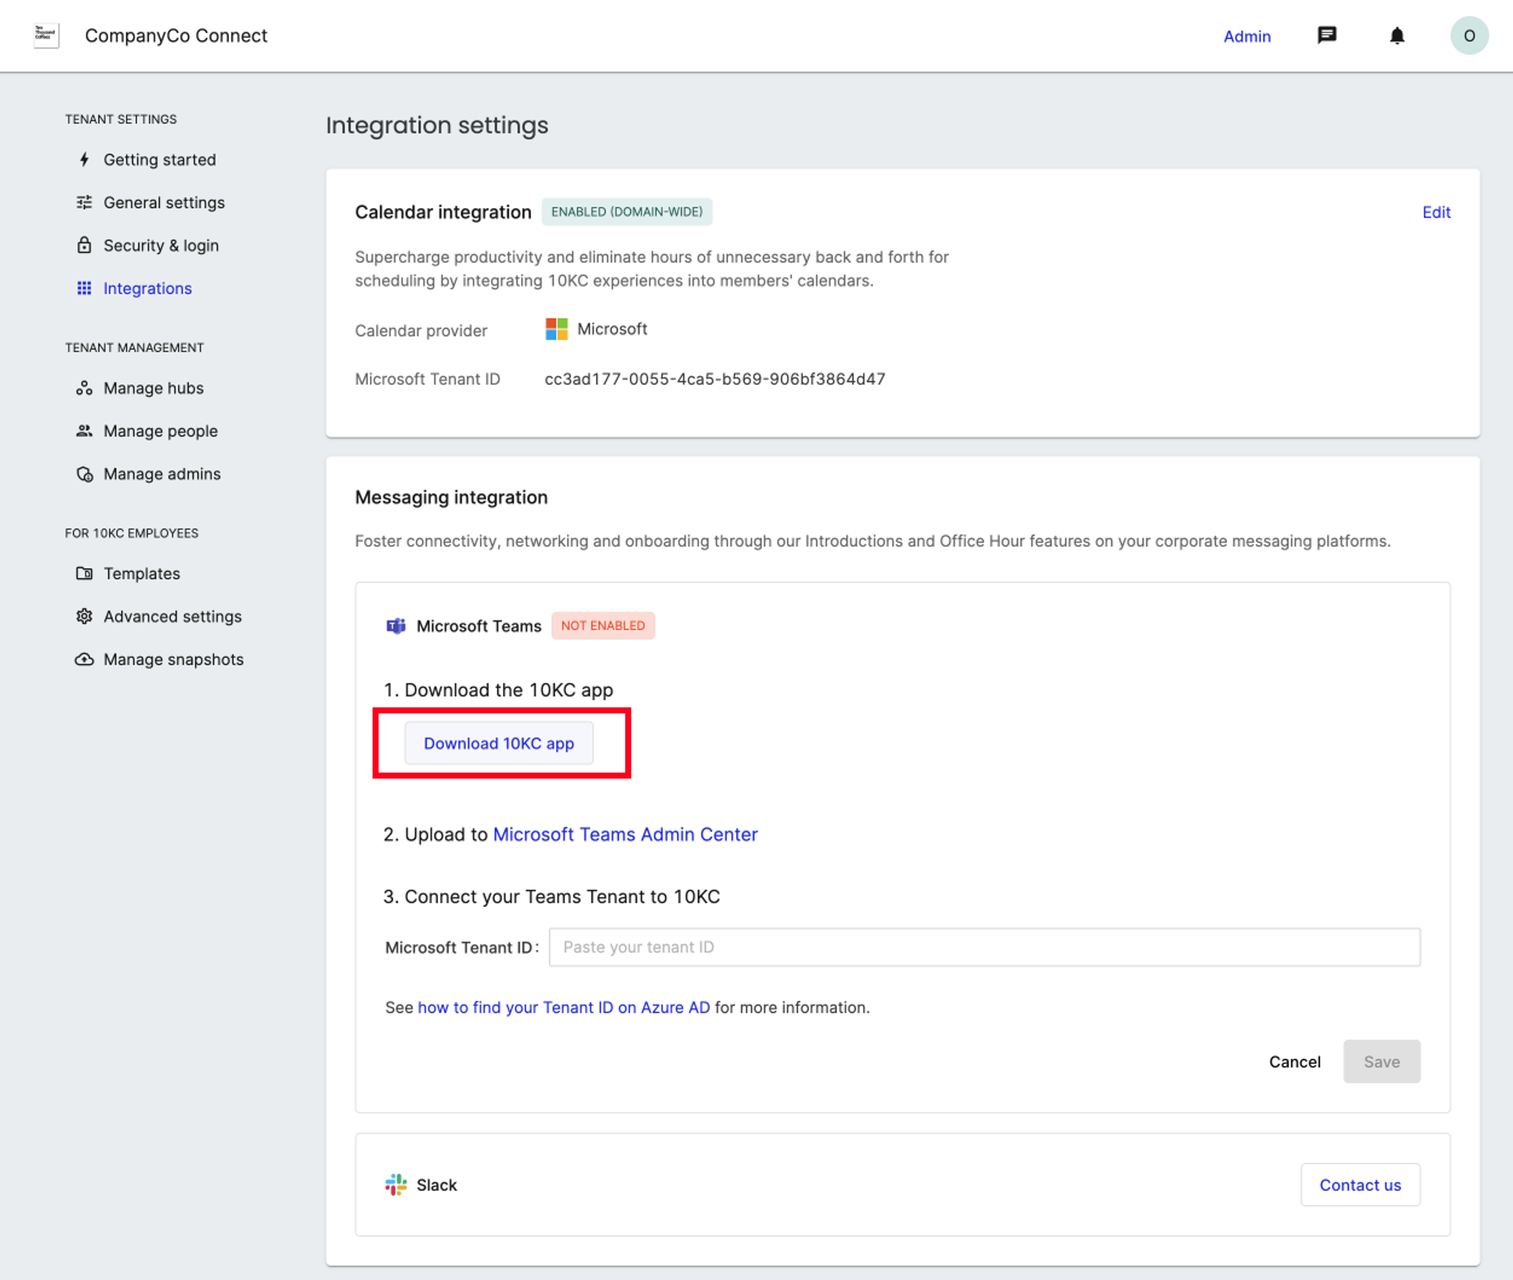Image resolution: width=1513 pixels, height=1280 pixels.
Task: Open General settings from Tenant Settings
Action: (x=163, y=202)
